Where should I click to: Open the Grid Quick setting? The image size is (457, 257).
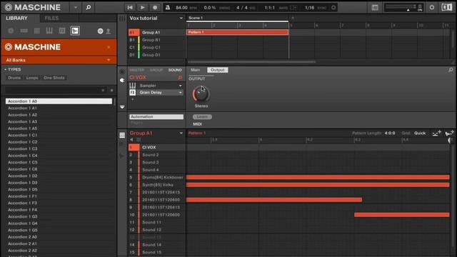click(420, 133)
